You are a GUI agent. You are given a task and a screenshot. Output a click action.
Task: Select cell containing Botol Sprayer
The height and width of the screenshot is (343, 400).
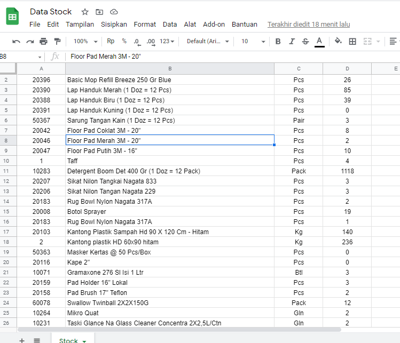click(x=170, y=212)
